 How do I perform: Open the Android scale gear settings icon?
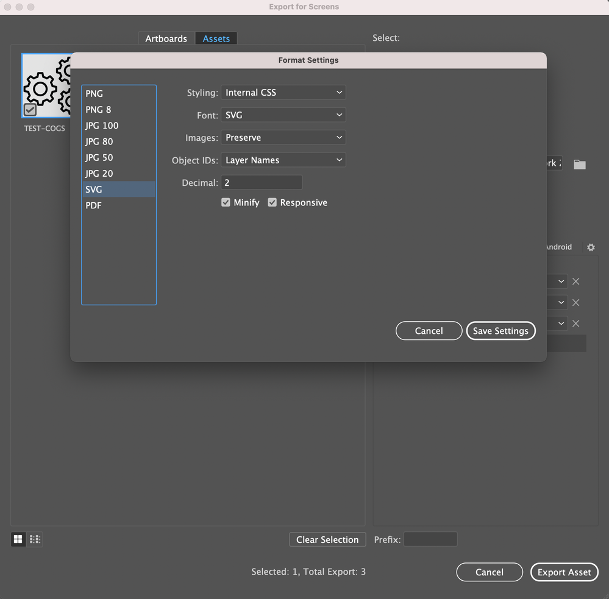591,247
